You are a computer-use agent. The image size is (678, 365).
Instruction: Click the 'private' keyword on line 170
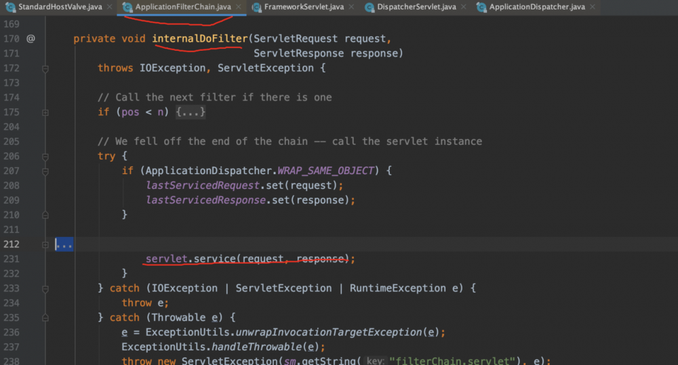[x=94, y=39]
